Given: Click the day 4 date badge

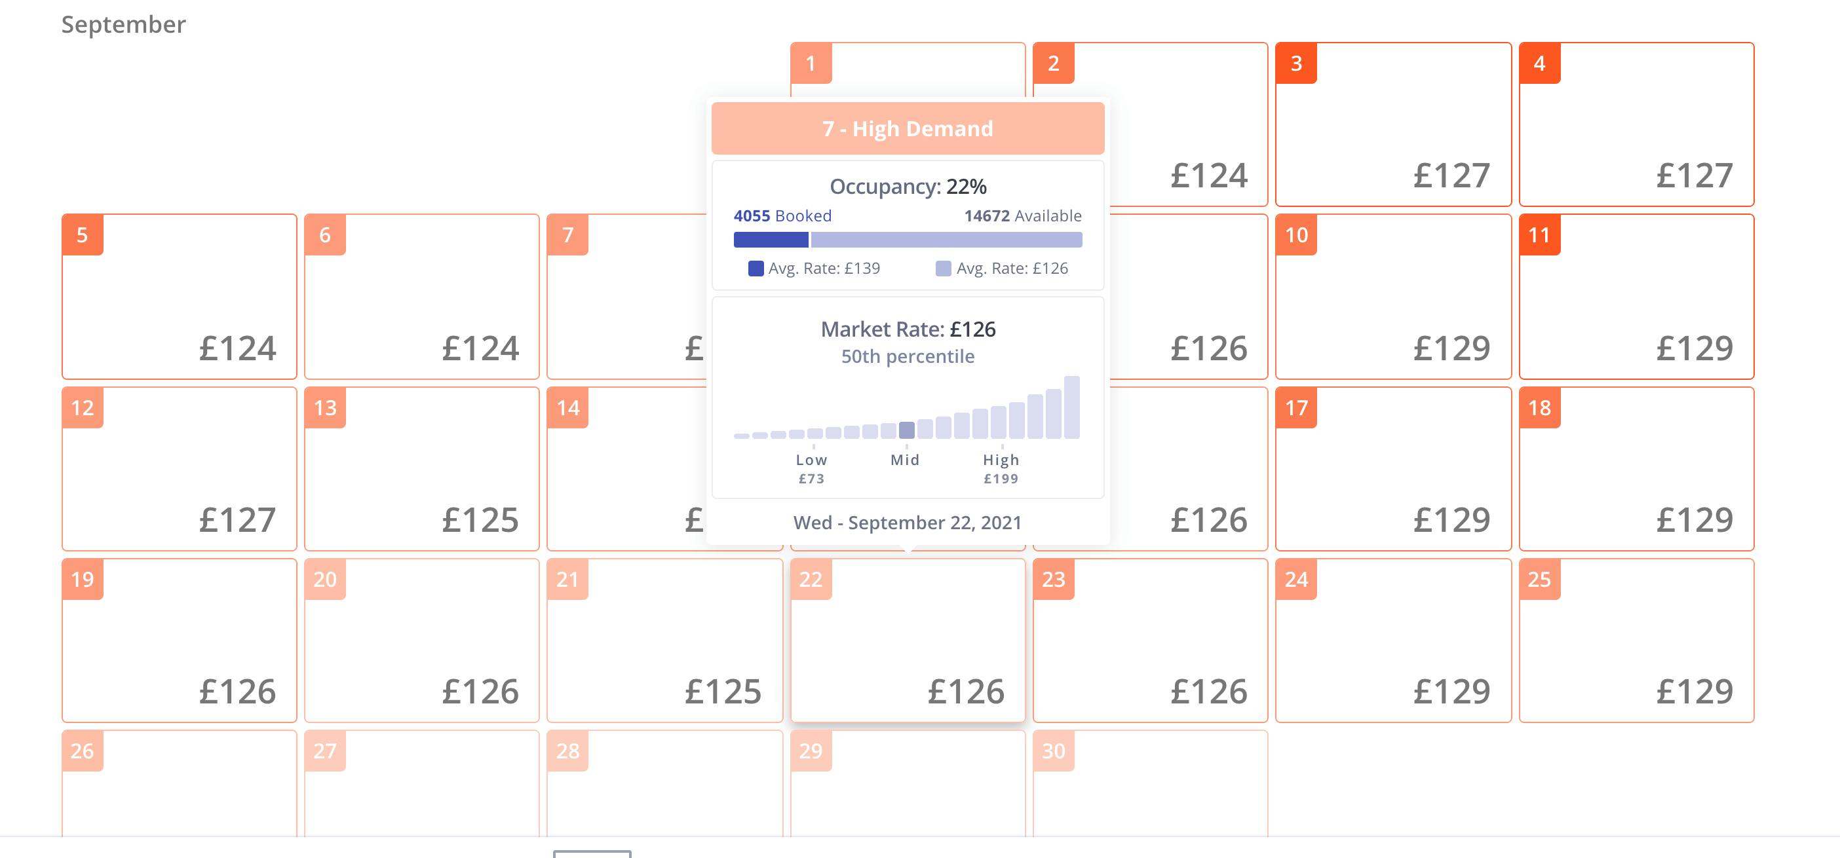Looking at the screenshot, I should [1539, 64].
